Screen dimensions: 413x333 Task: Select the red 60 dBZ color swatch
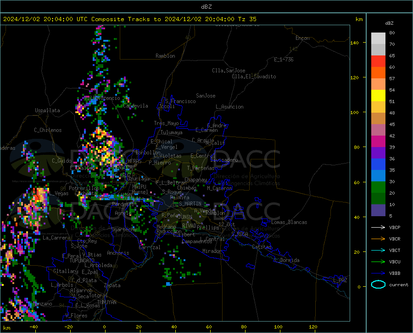pos(378,61)
